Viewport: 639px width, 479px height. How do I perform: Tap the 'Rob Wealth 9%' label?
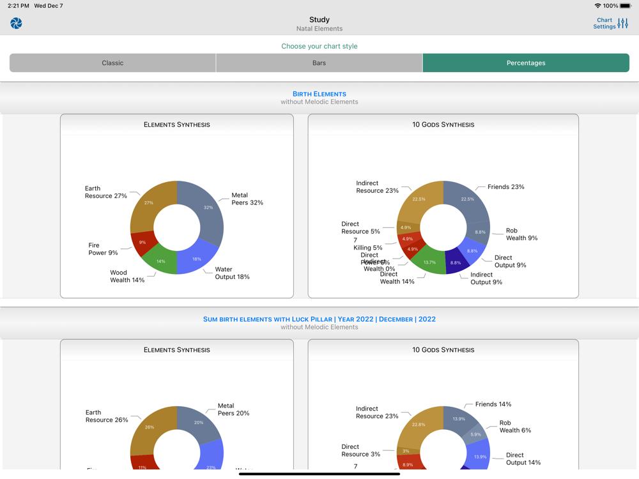point(521,234)
